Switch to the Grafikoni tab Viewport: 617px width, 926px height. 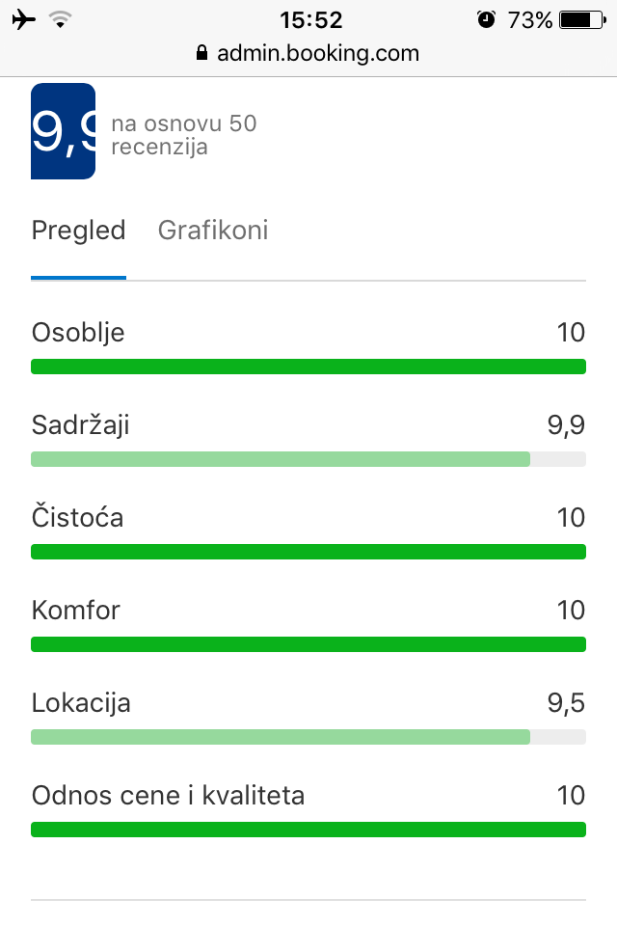213,231
